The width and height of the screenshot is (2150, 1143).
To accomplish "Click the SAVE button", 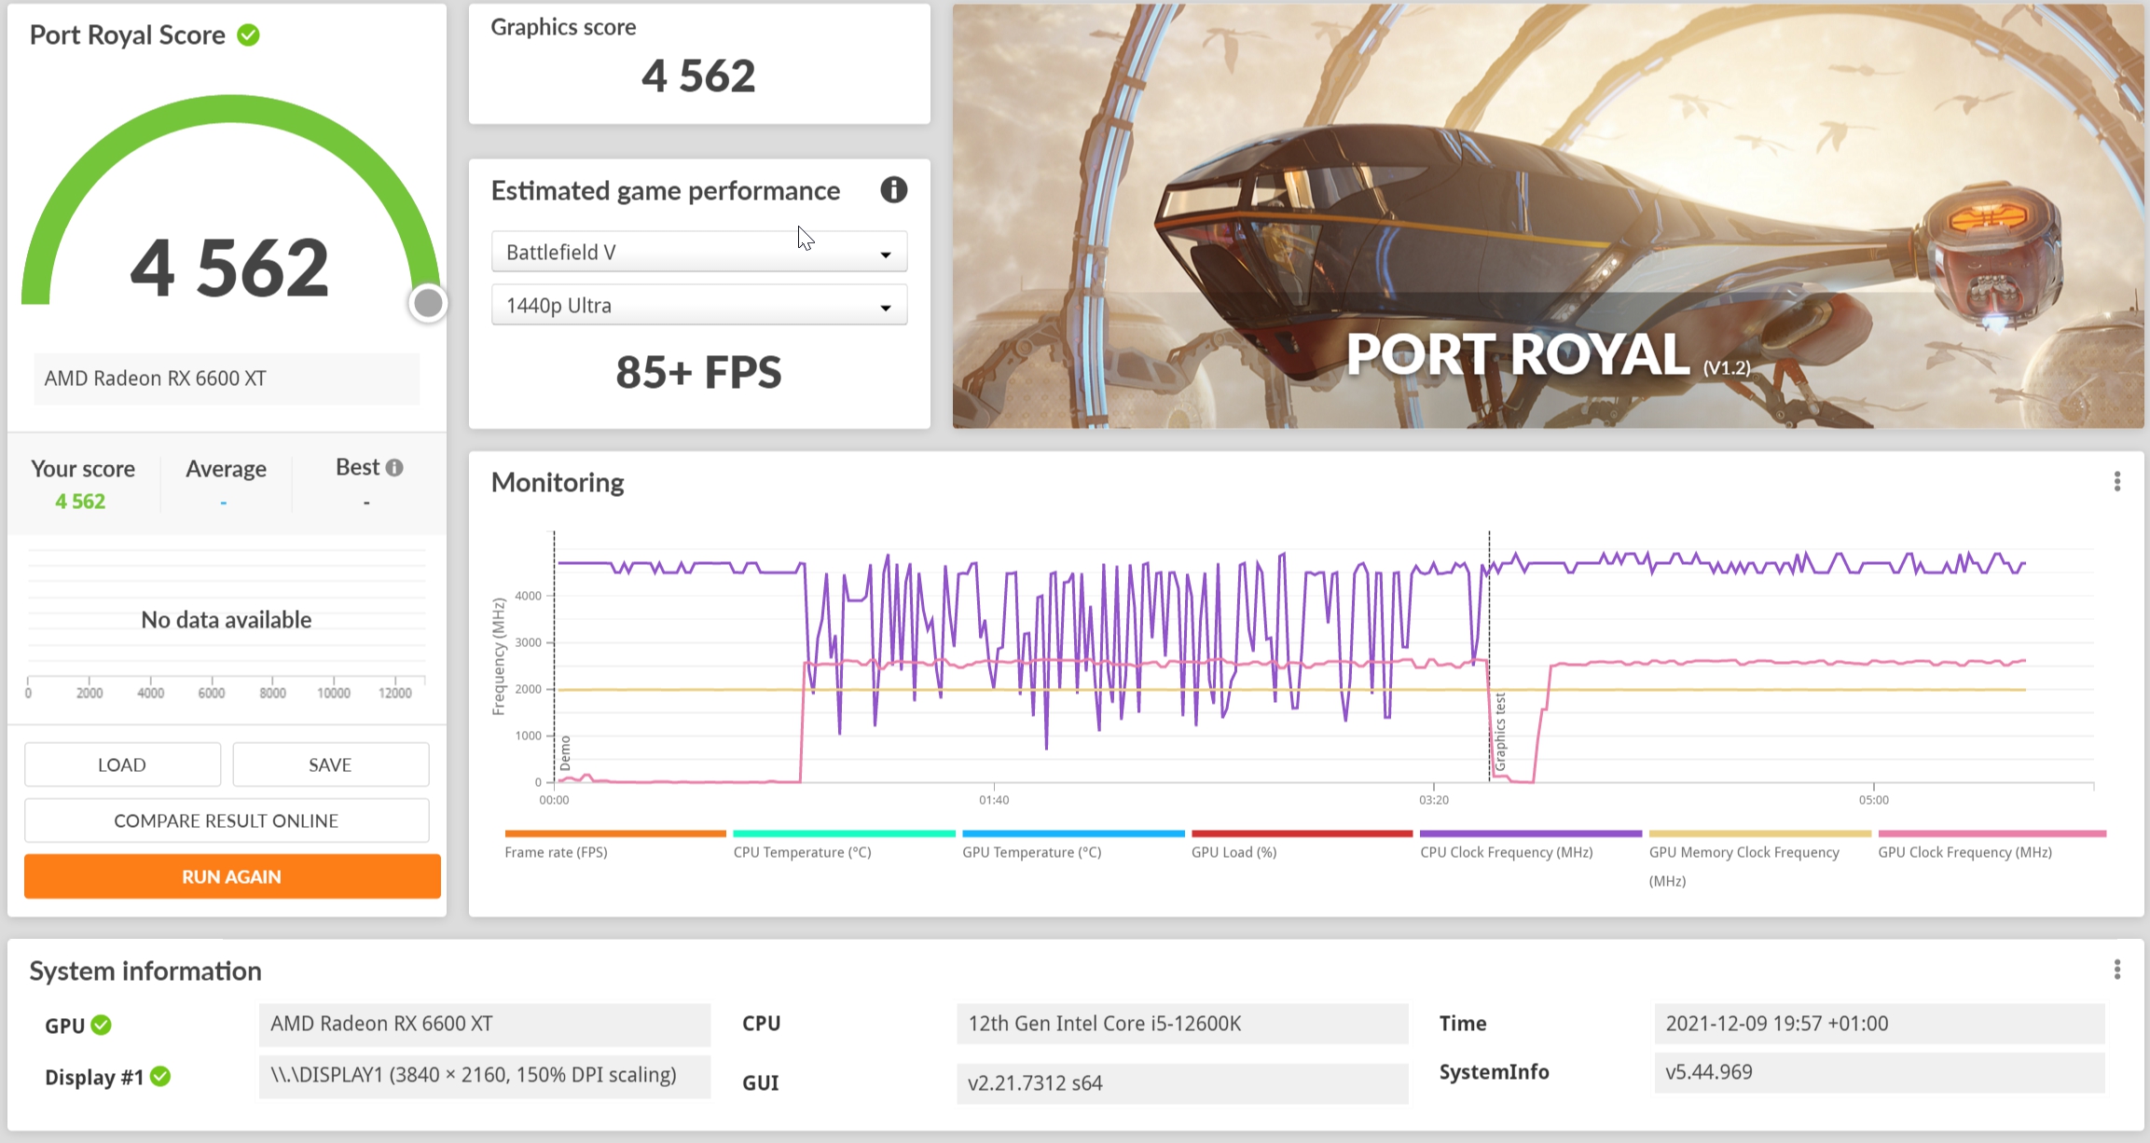I will coord(330,764).
